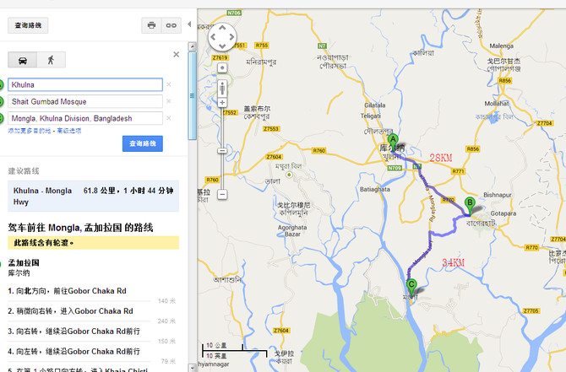566x372 pixels.
Task: Click the Khulna start field
Action: click(x=85, y=84)
